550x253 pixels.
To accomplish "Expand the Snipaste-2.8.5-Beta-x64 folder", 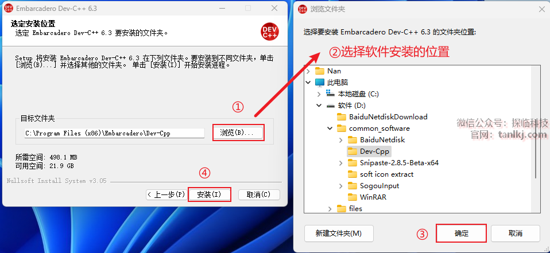I will (341, 163).
